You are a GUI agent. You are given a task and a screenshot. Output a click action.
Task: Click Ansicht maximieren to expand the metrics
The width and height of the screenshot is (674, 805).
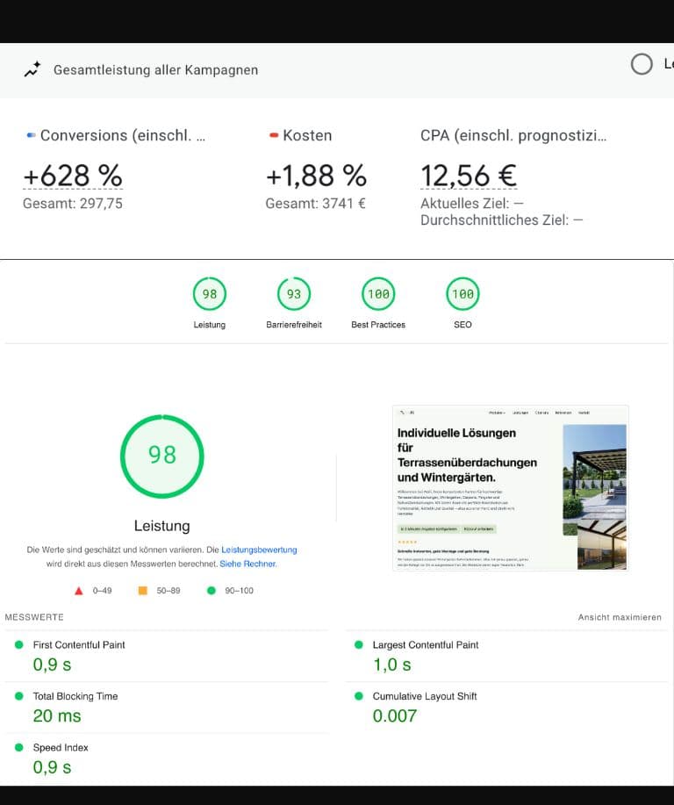[x=620, y=617]
